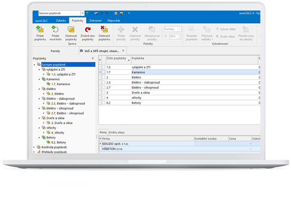Open the Seznam poptávek combo box dropdown

click(x=83, y=13)
